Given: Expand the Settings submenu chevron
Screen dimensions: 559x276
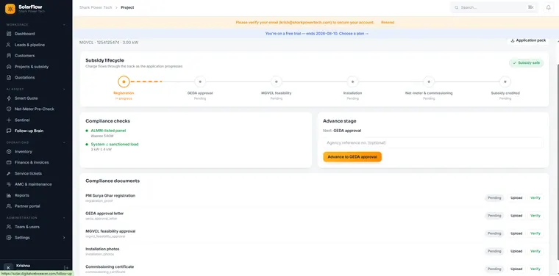Looking at the screenshot, I should (x=64, y=238).
